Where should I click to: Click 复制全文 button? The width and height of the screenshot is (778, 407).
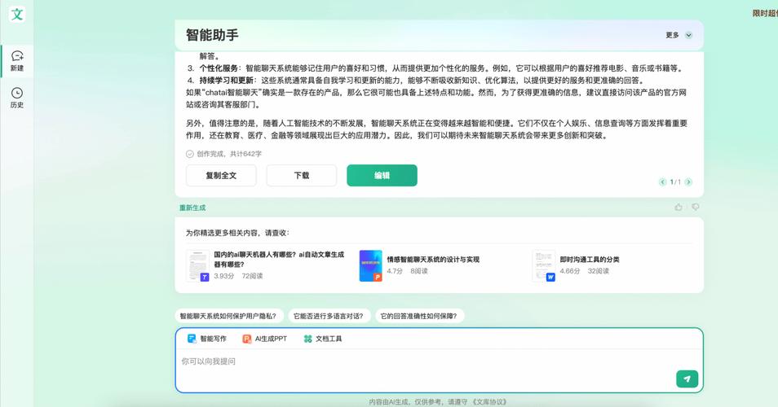click(221, 175)
